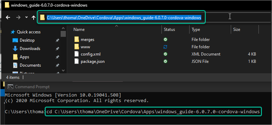Open the recent locations dropdown arrow

pyautogui.click(x=26, y=17)
